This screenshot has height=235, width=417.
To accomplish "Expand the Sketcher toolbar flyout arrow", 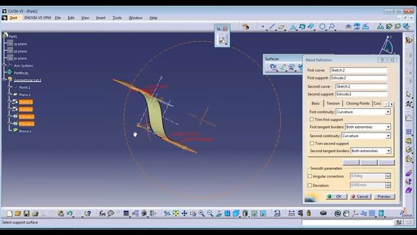I will click(226, 44).
